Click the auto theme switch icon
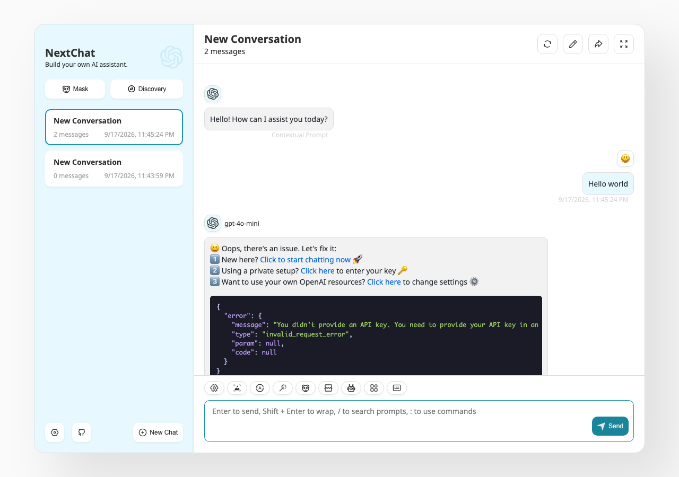The height and width of the screenshot is (477, 679). (x=260, y=388)
